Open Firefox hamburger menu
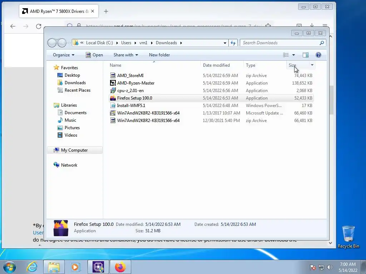Screen dimensions: 366x274 (325, 25)
